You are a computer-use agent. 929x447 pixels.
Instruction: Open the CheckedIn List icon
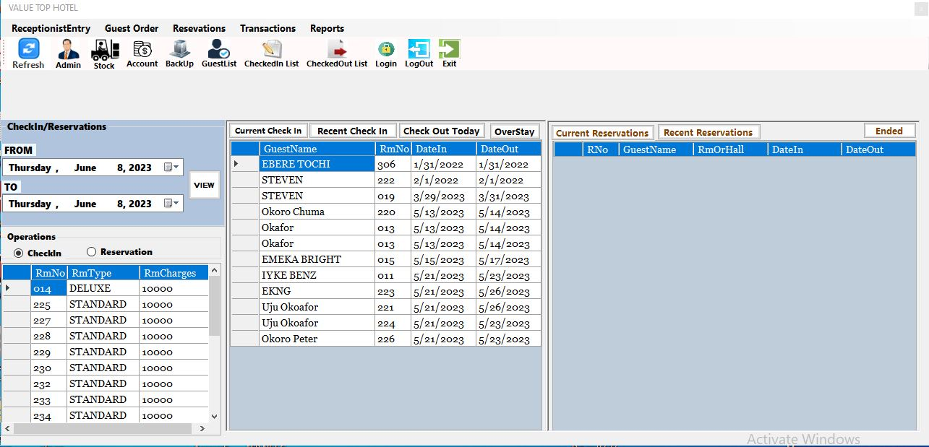(x=272, y=54)
